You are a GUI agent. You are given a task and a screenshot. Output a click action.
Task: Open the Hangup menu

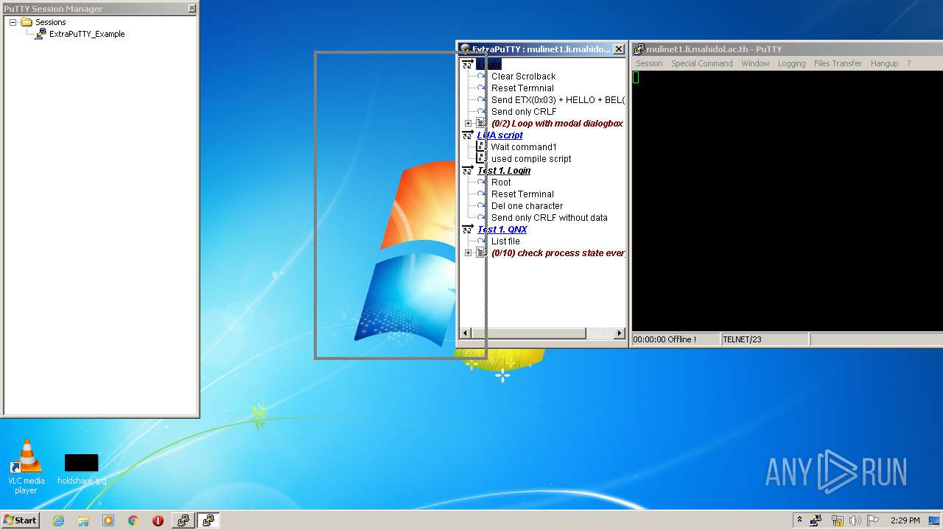tap(884, 63)
